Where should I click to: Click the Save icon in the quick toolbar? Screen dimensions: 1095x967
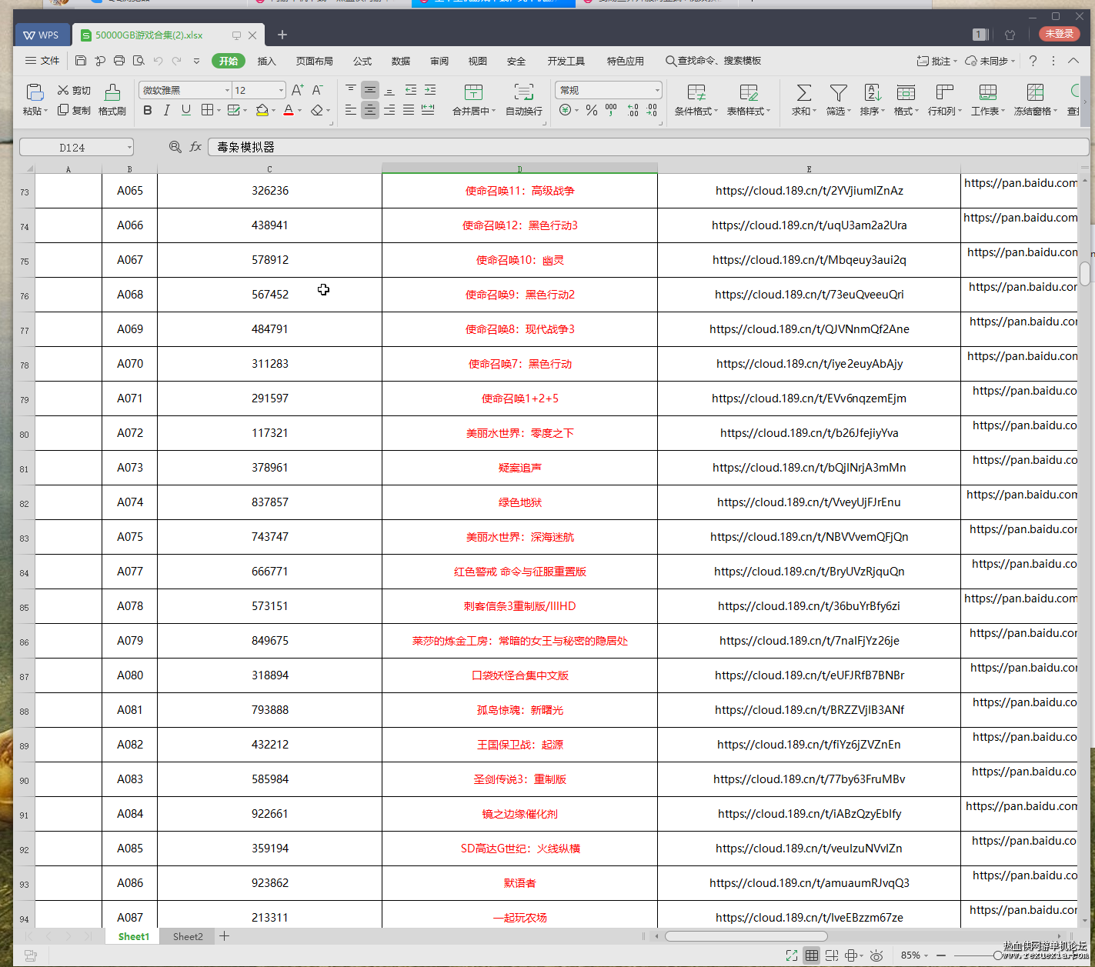(x=81, y=61)
